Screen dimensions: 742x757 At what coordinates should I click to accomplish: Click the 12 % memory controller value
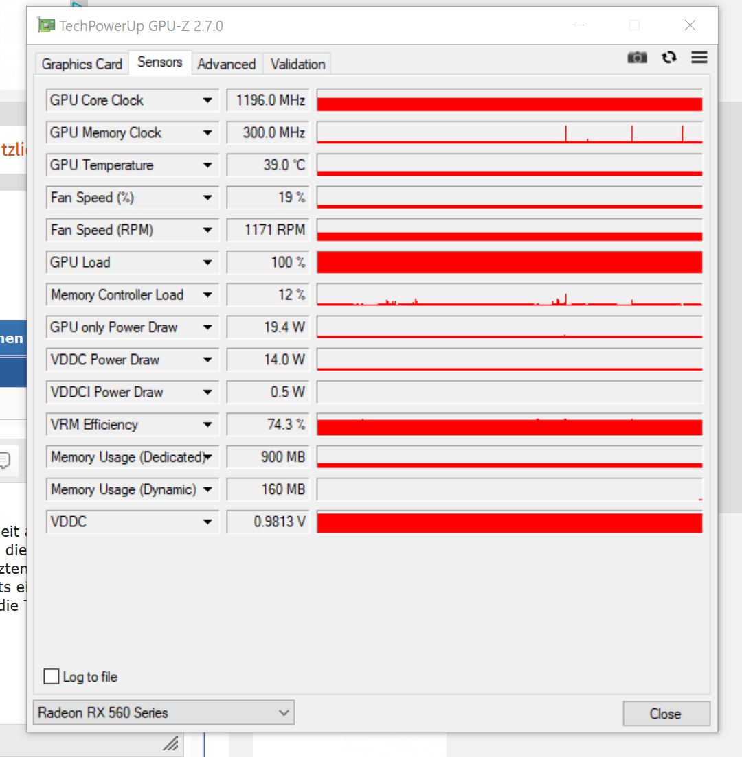268,295
